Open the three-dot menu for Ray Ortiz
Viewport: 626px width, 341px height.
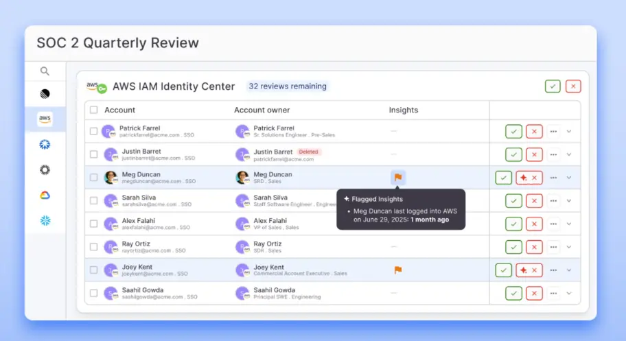point(553,247)
